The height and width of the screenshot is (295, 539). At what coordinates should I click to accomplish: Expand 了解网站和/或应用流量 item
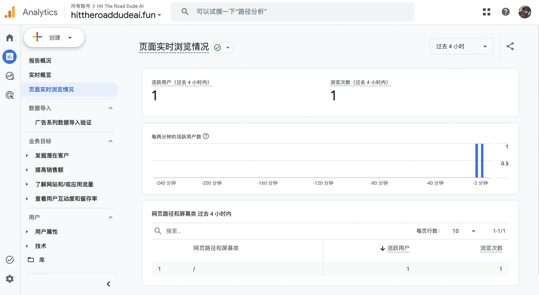coord(27,184)
